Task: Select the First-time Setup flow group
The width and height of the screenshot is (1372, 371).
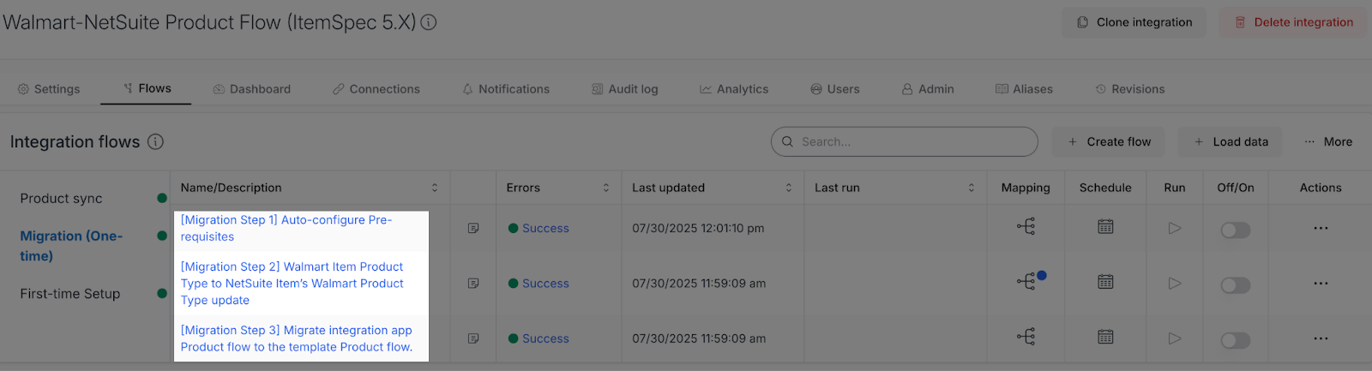Action: pos(70,293)
